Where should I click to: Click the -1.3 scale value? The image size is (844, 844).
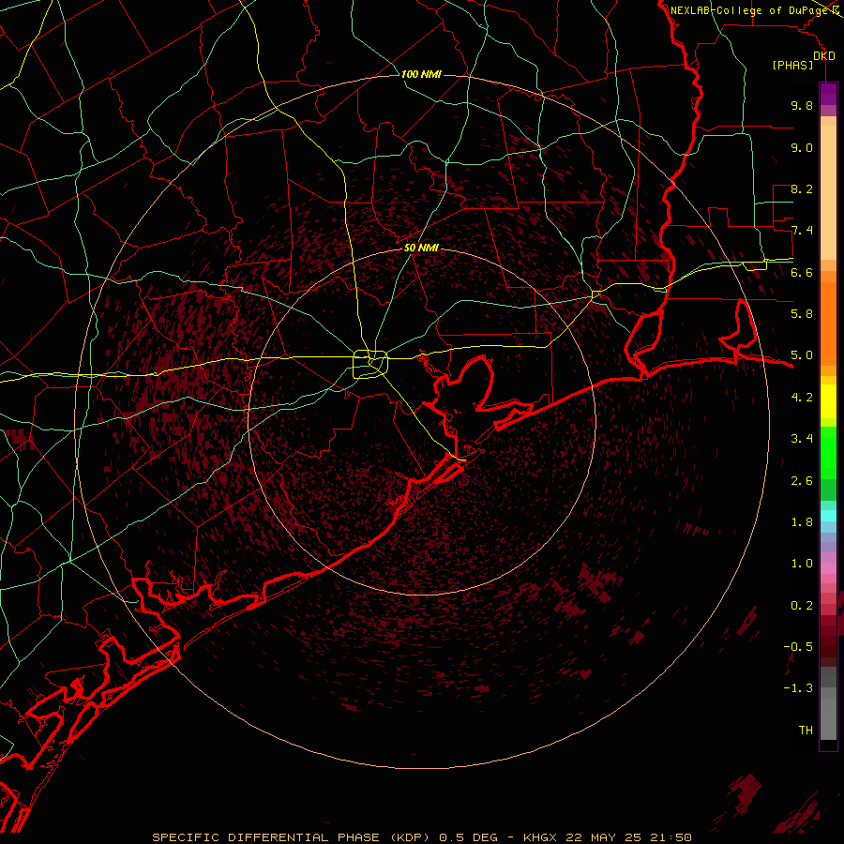click(798, 688)
